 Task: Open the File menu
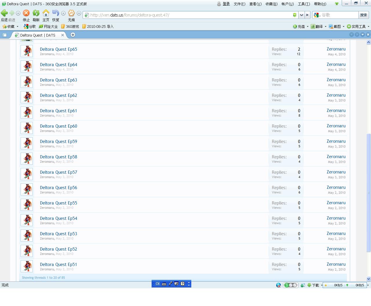[x=239, y=4]
